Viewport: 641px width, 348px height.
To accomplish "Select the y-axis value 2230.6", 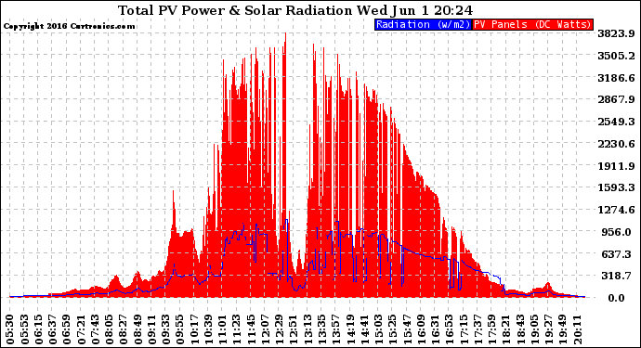I will pos(616,144).
